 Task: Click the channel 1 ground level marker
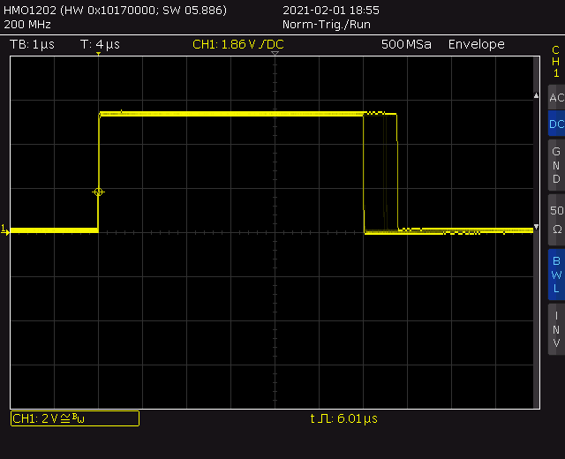(4, 229)
